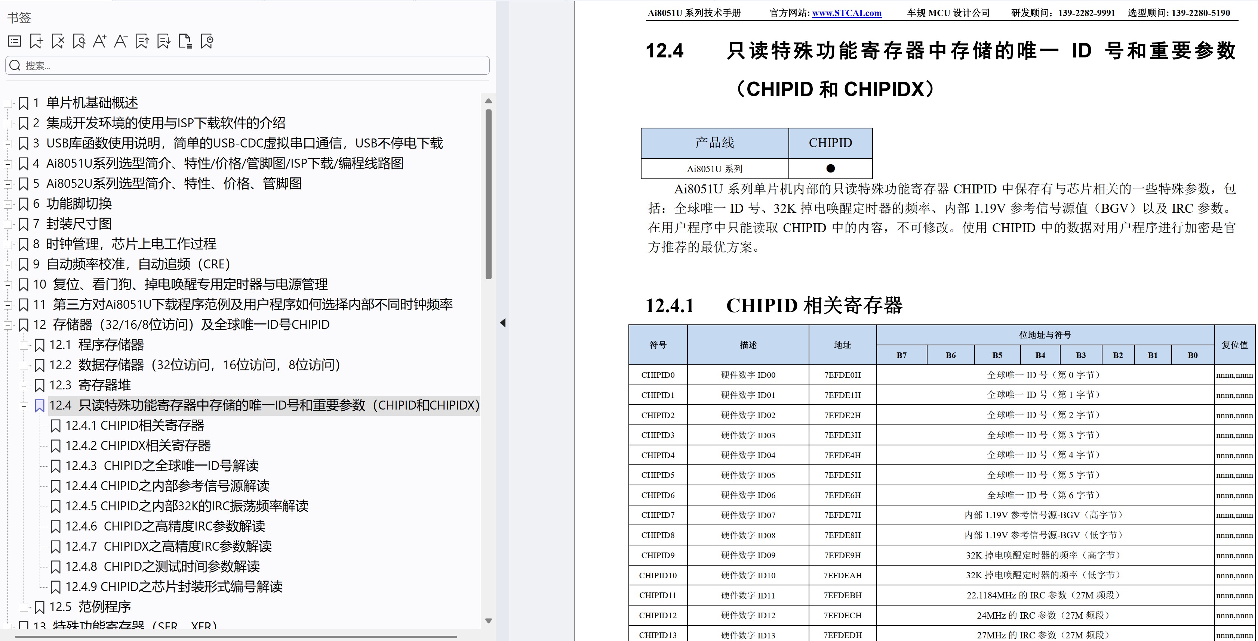Open the bookmark list options icon
The width and height of the screenshot is (1258, 641).
point(15,41)
